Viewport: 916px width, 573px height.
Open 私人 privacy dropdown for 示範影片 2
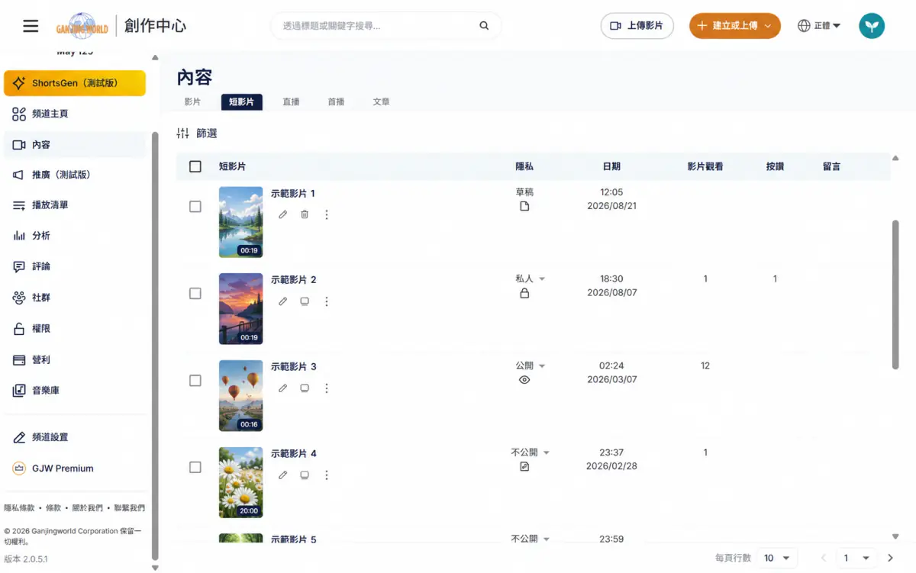click(531, 279)
